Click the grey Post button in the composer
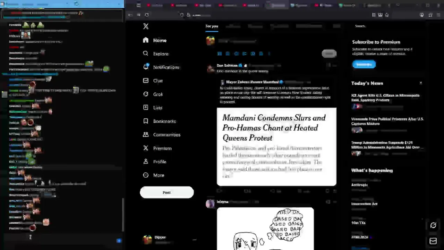 tap(329, 53)
